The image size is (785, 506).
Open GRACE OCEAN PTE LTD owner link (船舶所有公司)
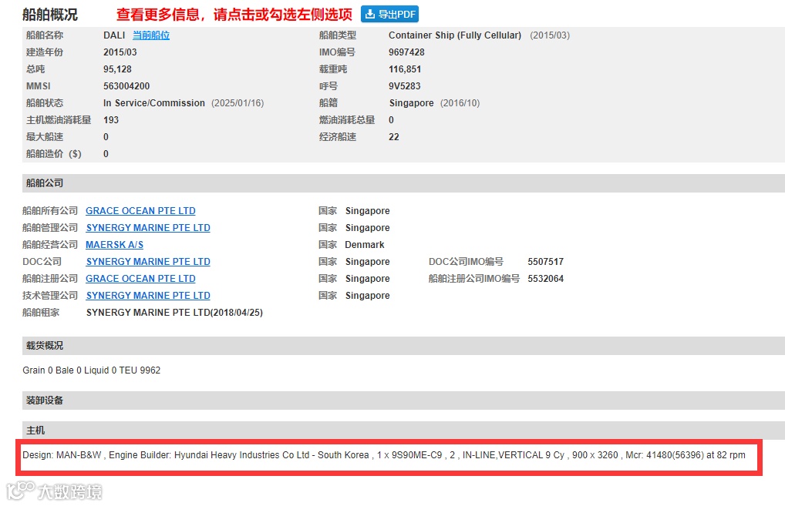140,211
